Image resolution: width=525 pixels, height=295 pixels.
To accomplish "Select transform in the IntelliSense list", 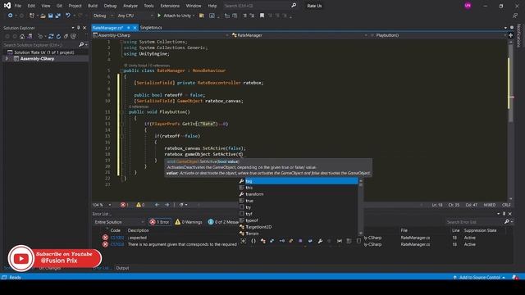I will 254,194.
